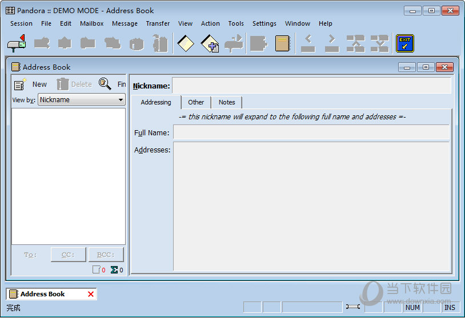Click the empty nickname list box

pyautogui.click(x=69, y=176)
